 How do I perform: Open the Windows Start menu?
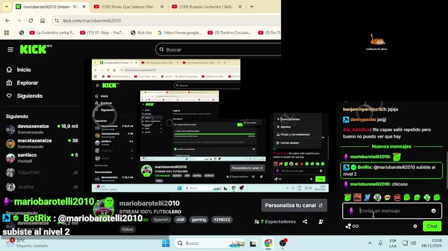(x=166, y=243)
